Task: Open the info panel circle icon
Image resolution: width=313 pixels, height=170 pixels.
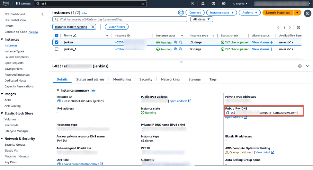Action: 307,14
